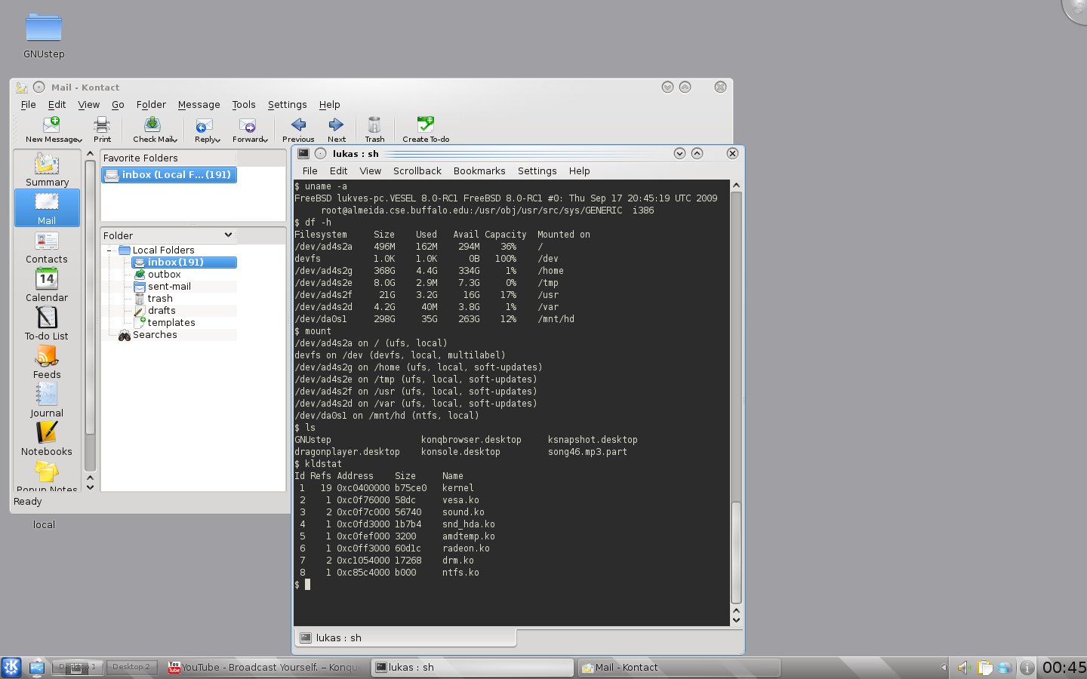This screenshot has width=1087, height=679.
Task: Open Reply dropdown arrow
Action: point(218,140)
